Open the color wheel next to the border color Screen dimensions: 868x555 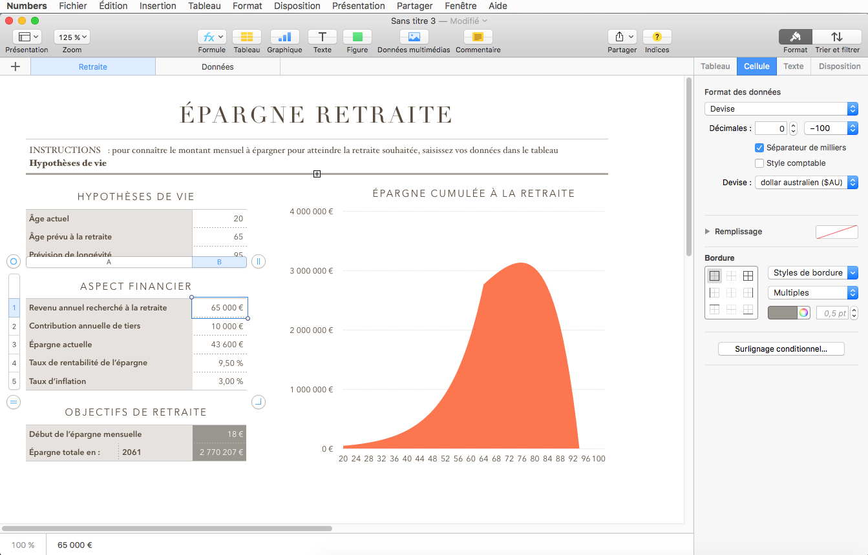pyautogui.click(x=803, y=313)
